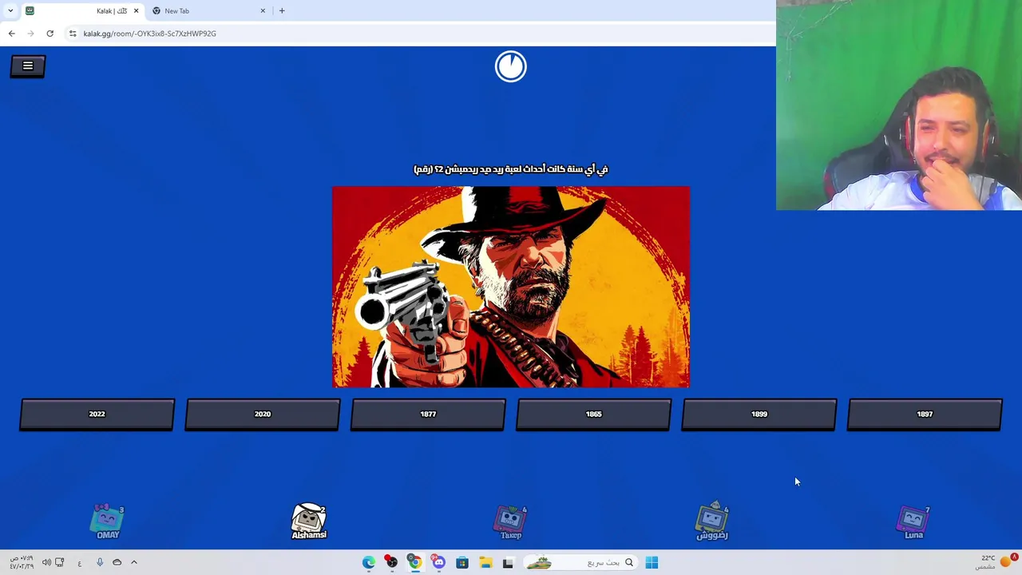The height and width of the screenshot is (575, 1022).
Task: Open the network tray icon
Action: point(60,562)
